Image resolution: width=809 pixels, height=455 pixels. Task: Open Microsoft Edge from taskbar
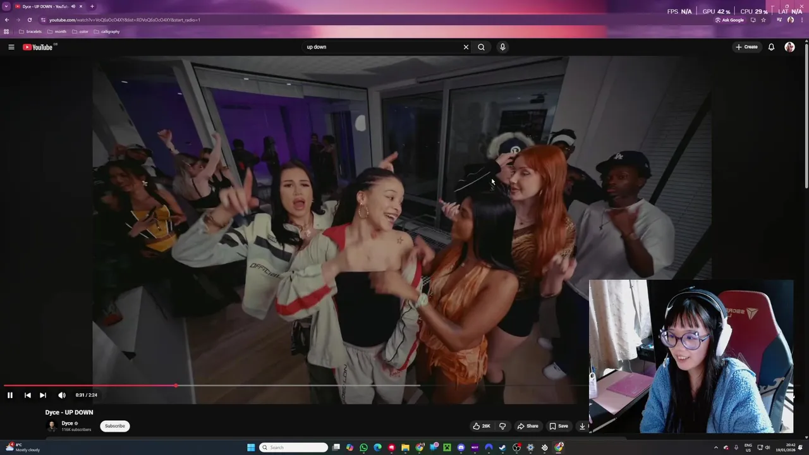pos(377,447)
